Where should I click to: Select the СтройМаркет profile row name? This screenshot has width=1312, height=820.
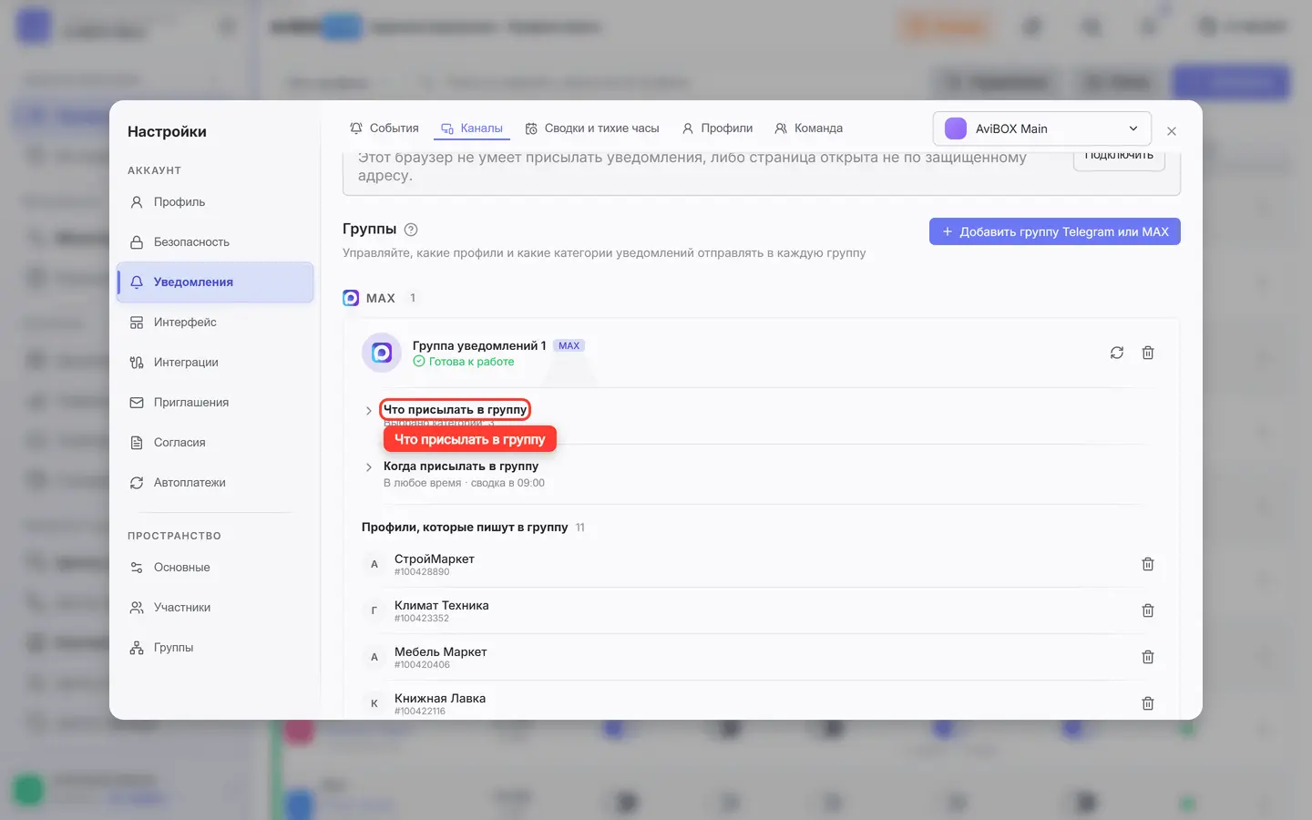tap(435, 559)
